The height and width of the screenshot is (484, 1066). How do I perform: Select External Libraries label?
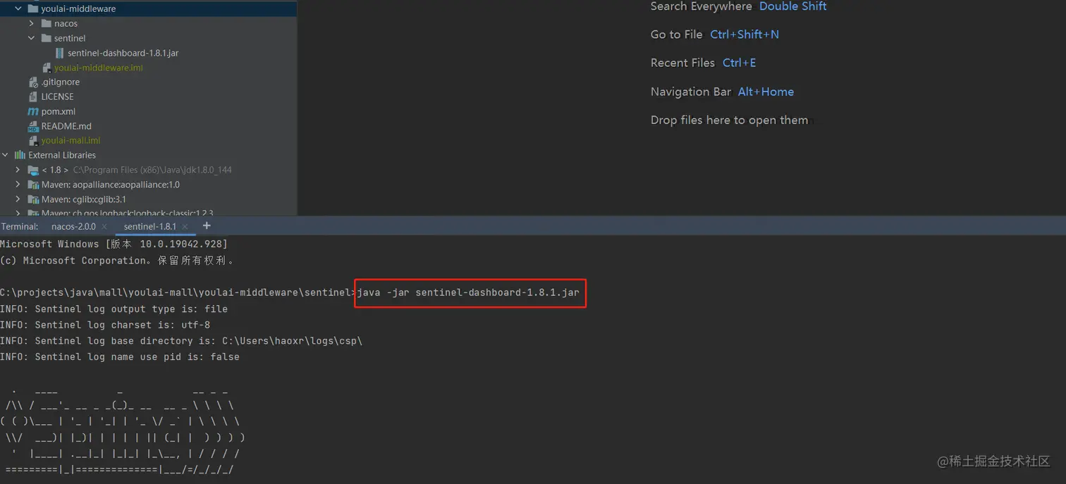(x=62, y=155)
